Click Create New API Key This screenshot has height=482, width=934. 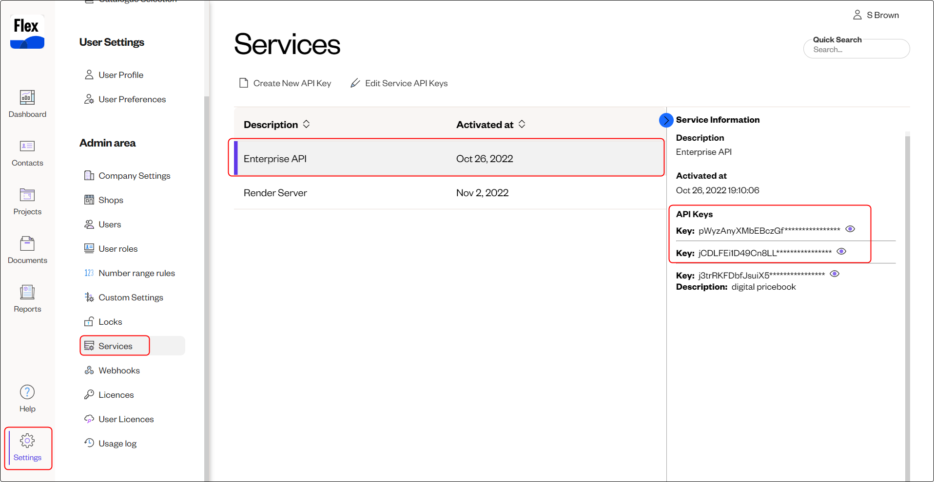285,83
